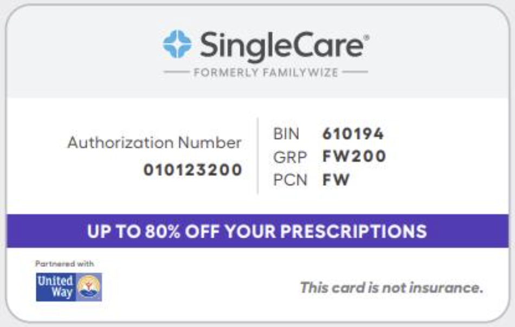Select the GRP value FW200

point(354,156)
